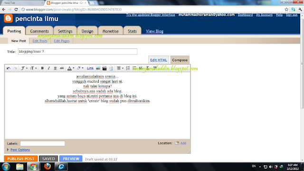Apply strikethrough formatting
The image size is (304, 171).
62,68
